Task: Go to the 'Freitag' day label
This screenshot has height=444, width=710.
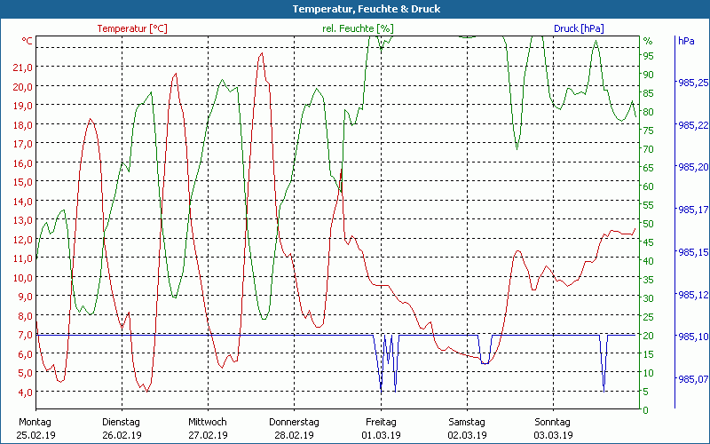Action: point(381,422)
